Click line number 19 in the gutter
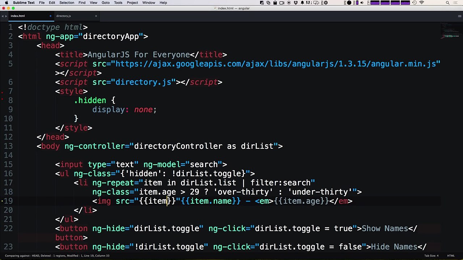463x260 pixels. pyautogui.click(x=9, y=201)
